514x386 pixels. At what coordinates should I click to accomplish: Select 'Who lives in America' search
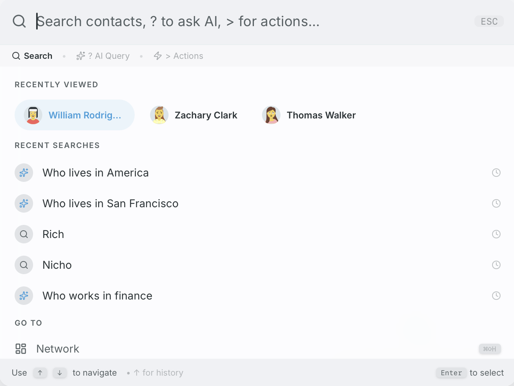pos(257,173)
